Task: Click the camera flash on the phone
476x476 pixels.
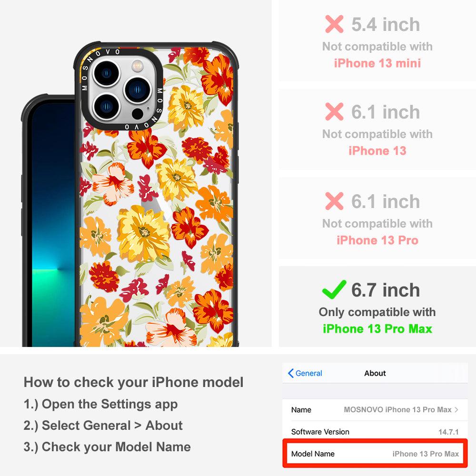Action: tap(137, 65)
